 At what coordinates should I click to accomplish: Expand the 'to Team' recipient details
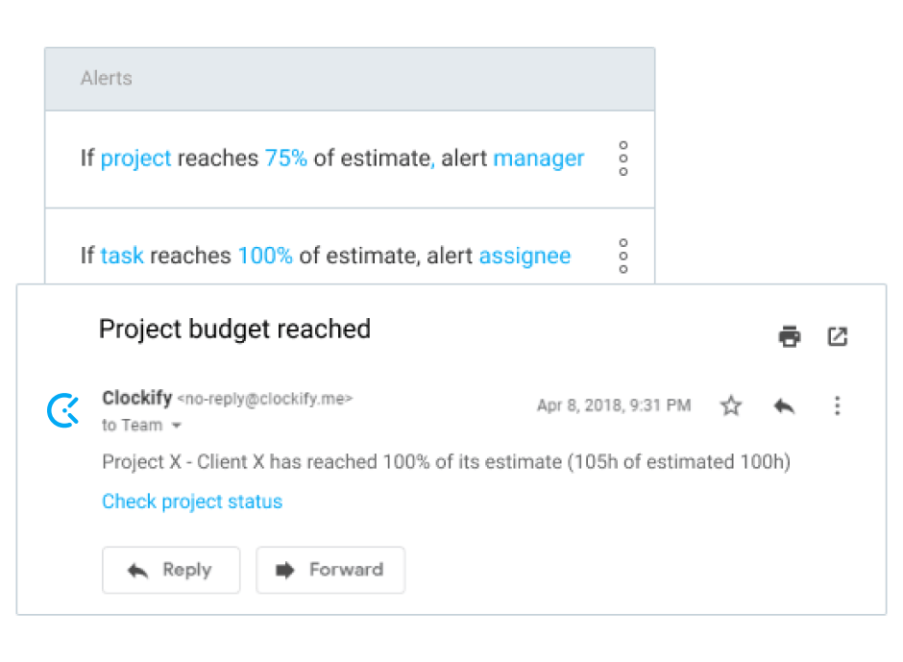[x=176, y=426]
